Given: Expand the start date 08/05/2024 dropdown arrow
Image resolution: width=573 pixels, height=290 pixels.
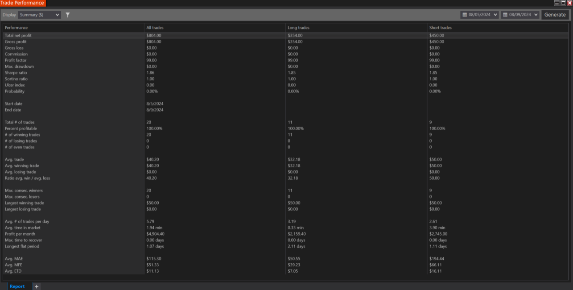Looking at the screenshot, I should 495,15.
